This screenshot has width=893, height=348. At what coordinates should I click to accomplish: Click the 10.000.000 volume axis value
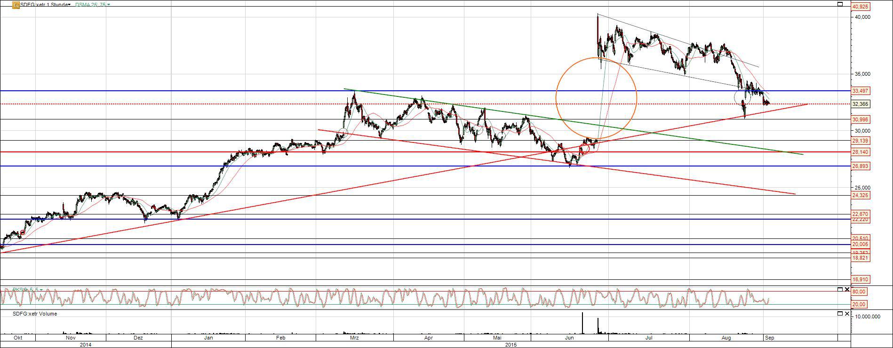pyautogui.click(x=868, y=316)
